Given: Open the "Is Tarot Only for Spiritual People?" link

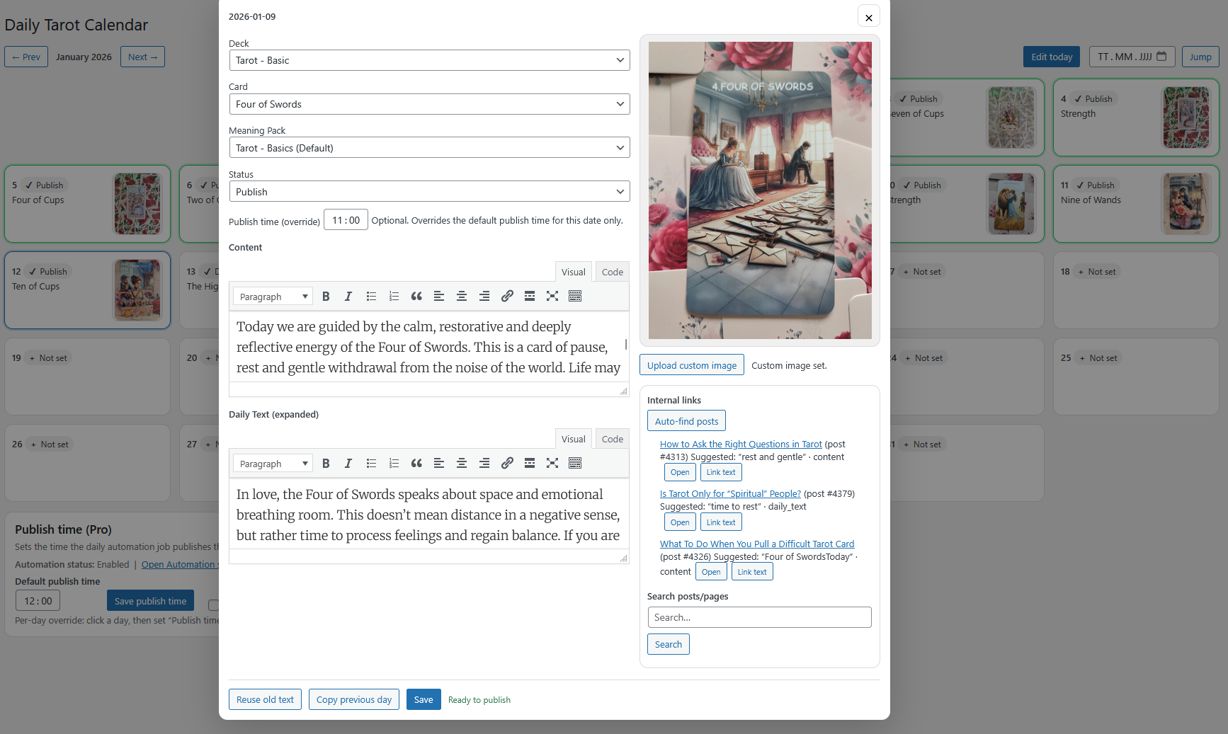Looking at the screenshot, I should point(730,493).
